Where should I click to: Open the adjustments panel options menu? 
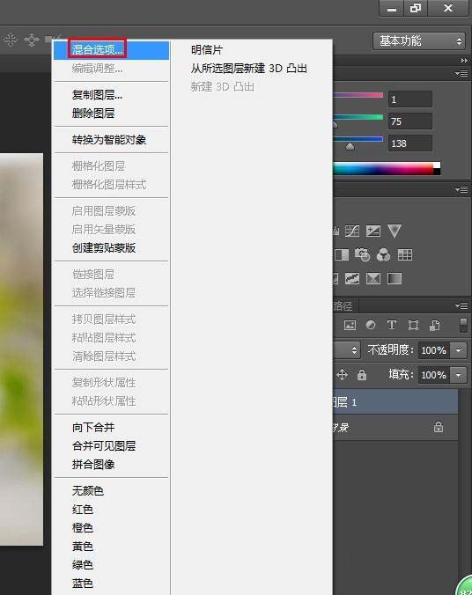tap(461, 189)
